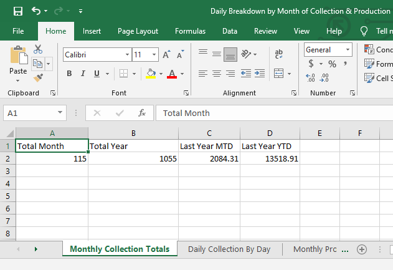Screen dimensions: 393x270
Task: Click the Save icon in title bar
Action: 17,11
